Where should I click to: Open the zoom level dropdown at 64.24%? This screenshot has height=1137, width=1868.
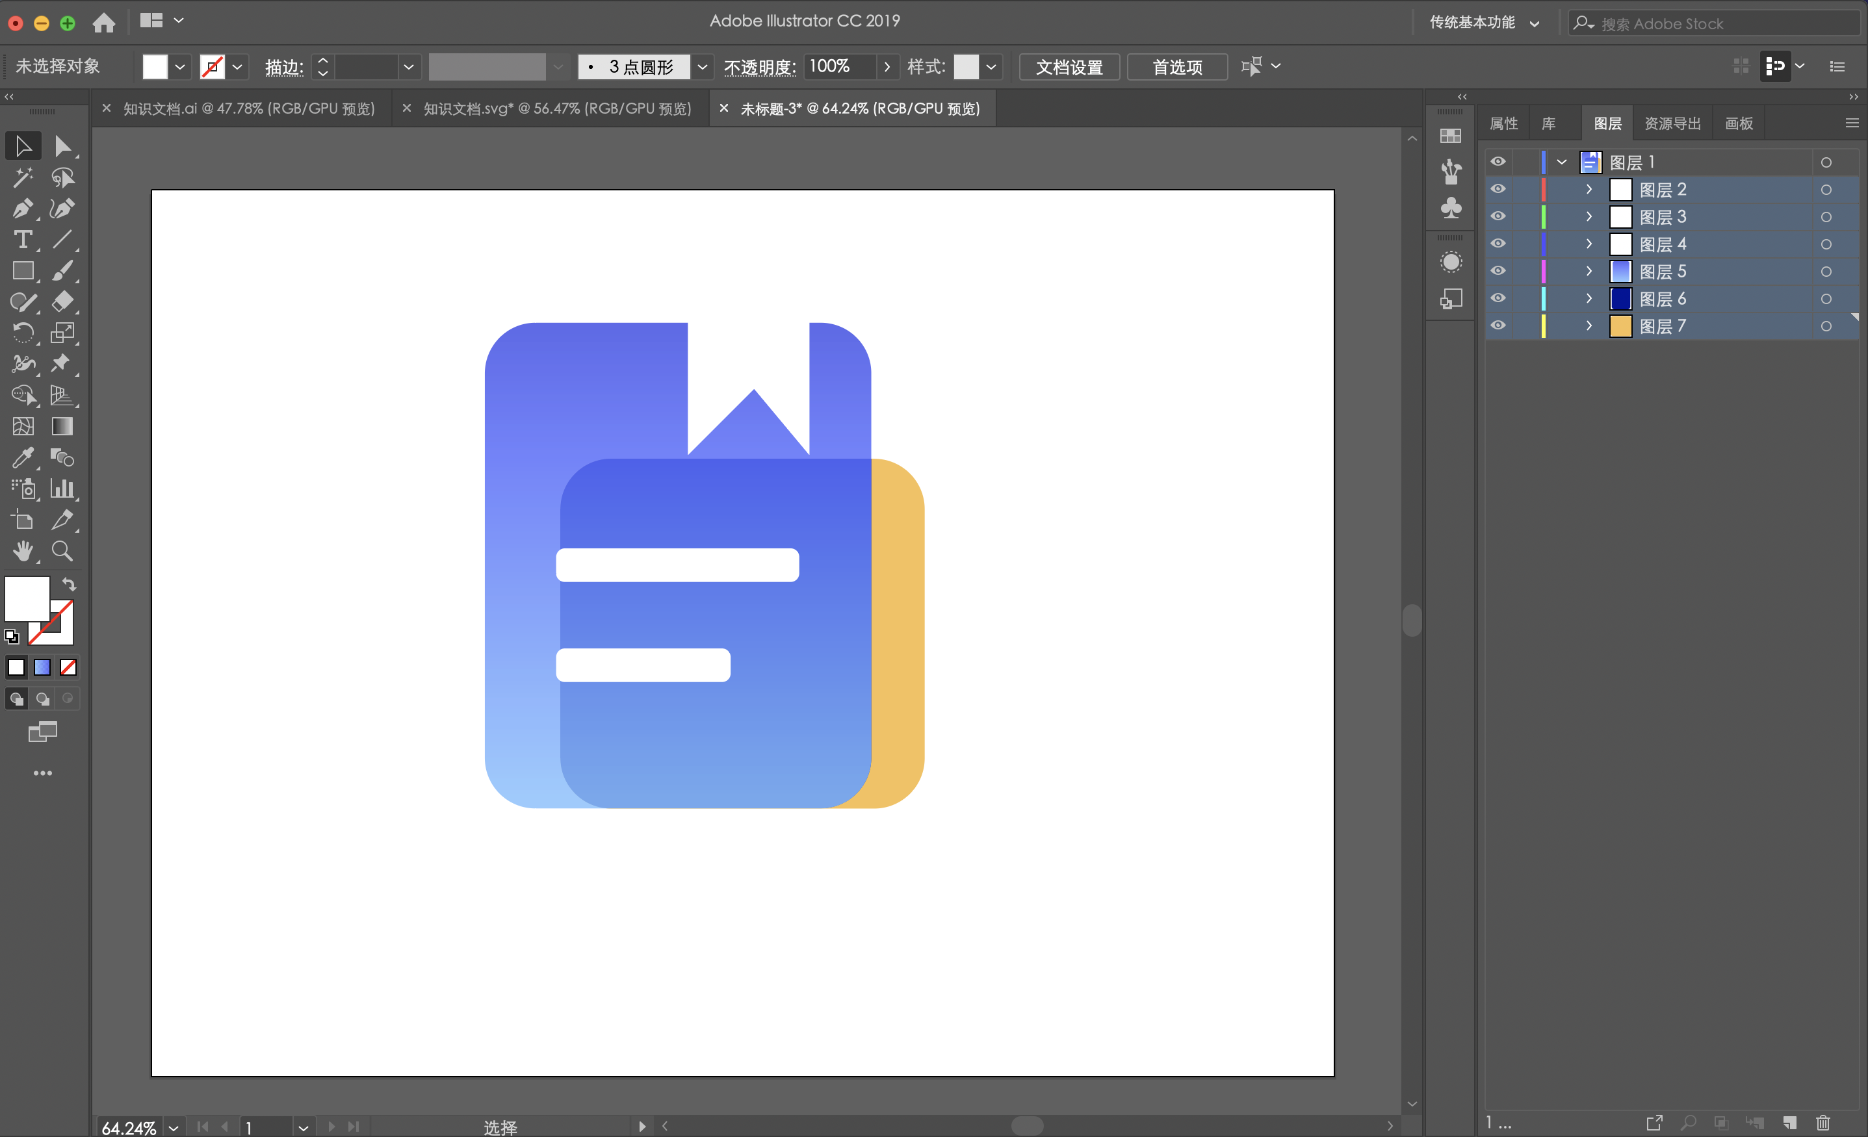coord(174,1127)
